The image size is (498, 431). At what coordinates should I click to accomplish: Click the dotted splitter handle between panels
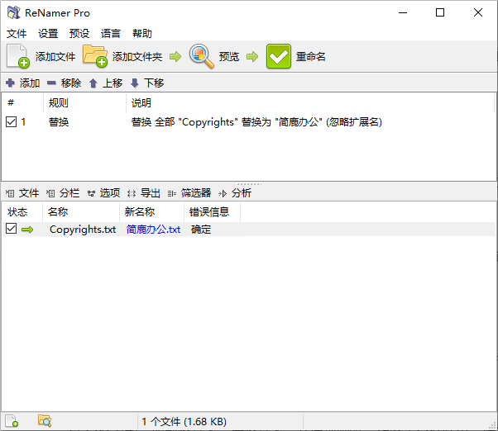(249, 184)
